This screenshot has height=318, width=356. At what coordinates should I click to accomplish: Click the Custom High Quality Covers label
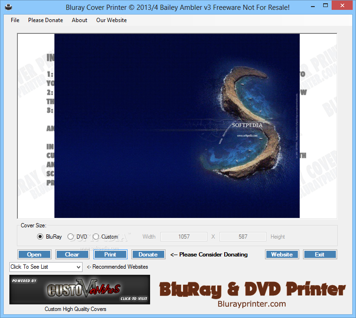[76, 309]
